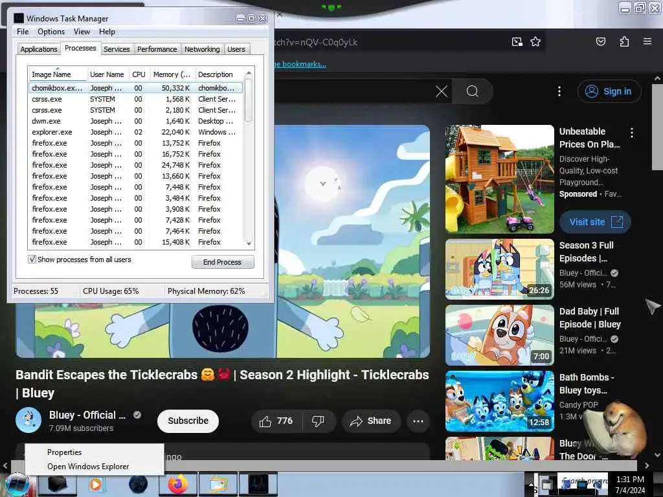Open Season 3 Full Episodes thumbnail
663x497 pixels.
(500, 269)
